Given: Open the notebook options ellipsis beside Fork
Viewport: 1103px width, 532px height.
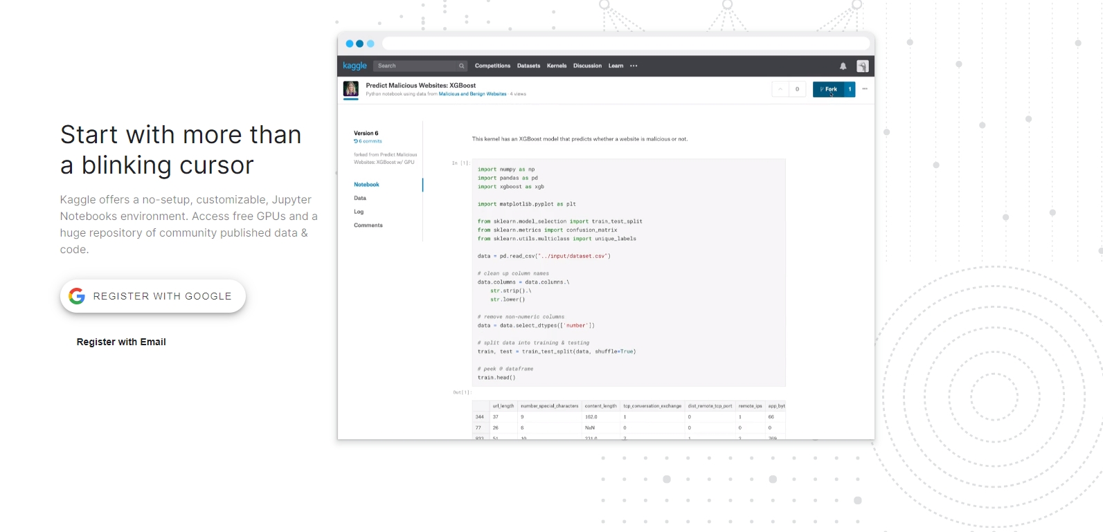Looking at the screenshot, I should click(865, 89).
